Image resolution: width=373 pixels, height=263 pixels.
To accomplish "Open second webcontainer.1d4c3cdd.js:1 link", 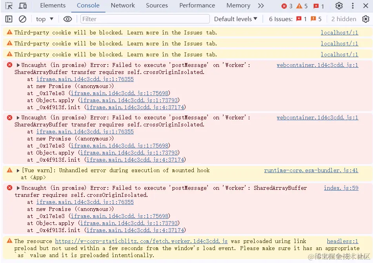I will [x=317, y=117].
